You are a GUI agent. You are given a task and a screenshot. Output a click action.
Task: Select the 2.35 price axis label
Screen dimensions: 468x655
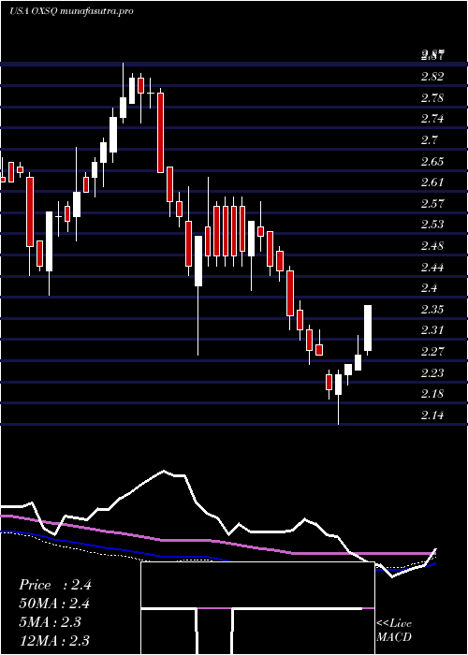(x=432, y=310)
